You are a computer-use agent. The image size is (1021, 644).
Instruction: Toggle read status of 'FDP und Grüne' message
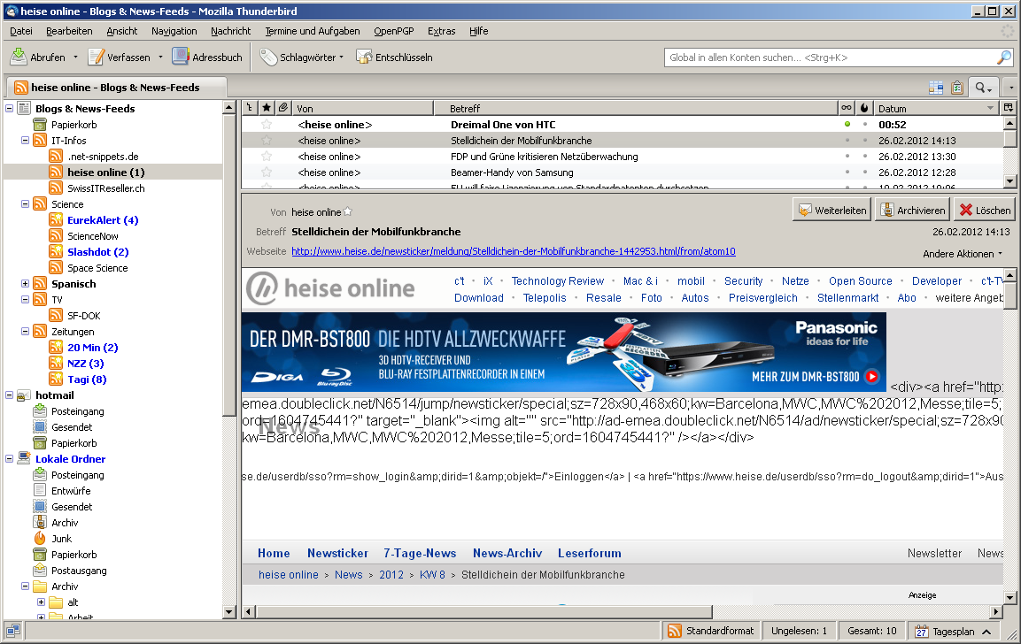coord(847,156)
